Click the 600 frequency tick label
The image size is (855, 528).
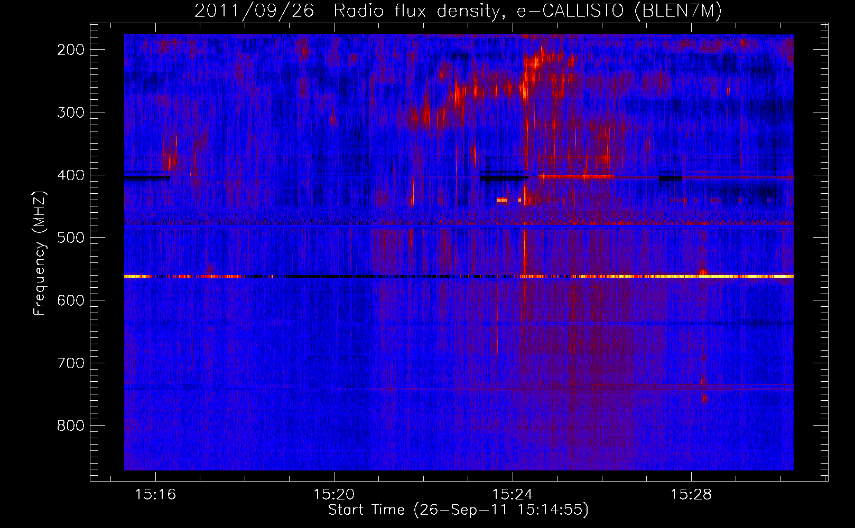click(x=71, y=300)
